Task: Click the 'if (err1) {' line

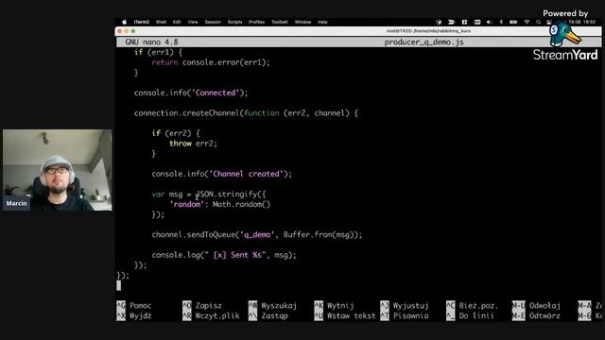Action: pos(158,52)
